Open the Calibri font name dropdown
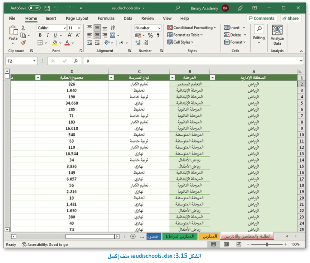 pyautogui.click(x=65, y=28)
